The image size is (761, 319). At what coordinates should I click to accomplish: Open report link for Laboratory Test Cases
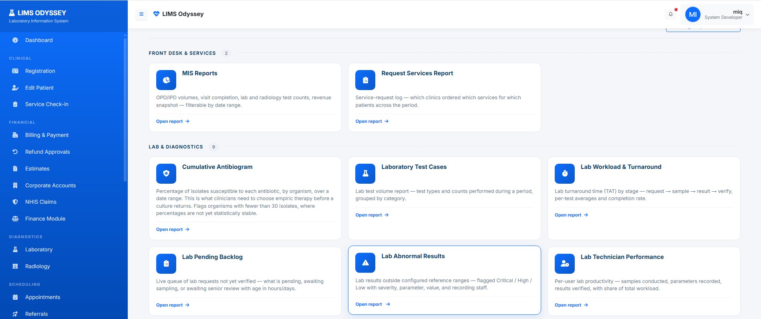pyautogui.click(x=372, y=215)
